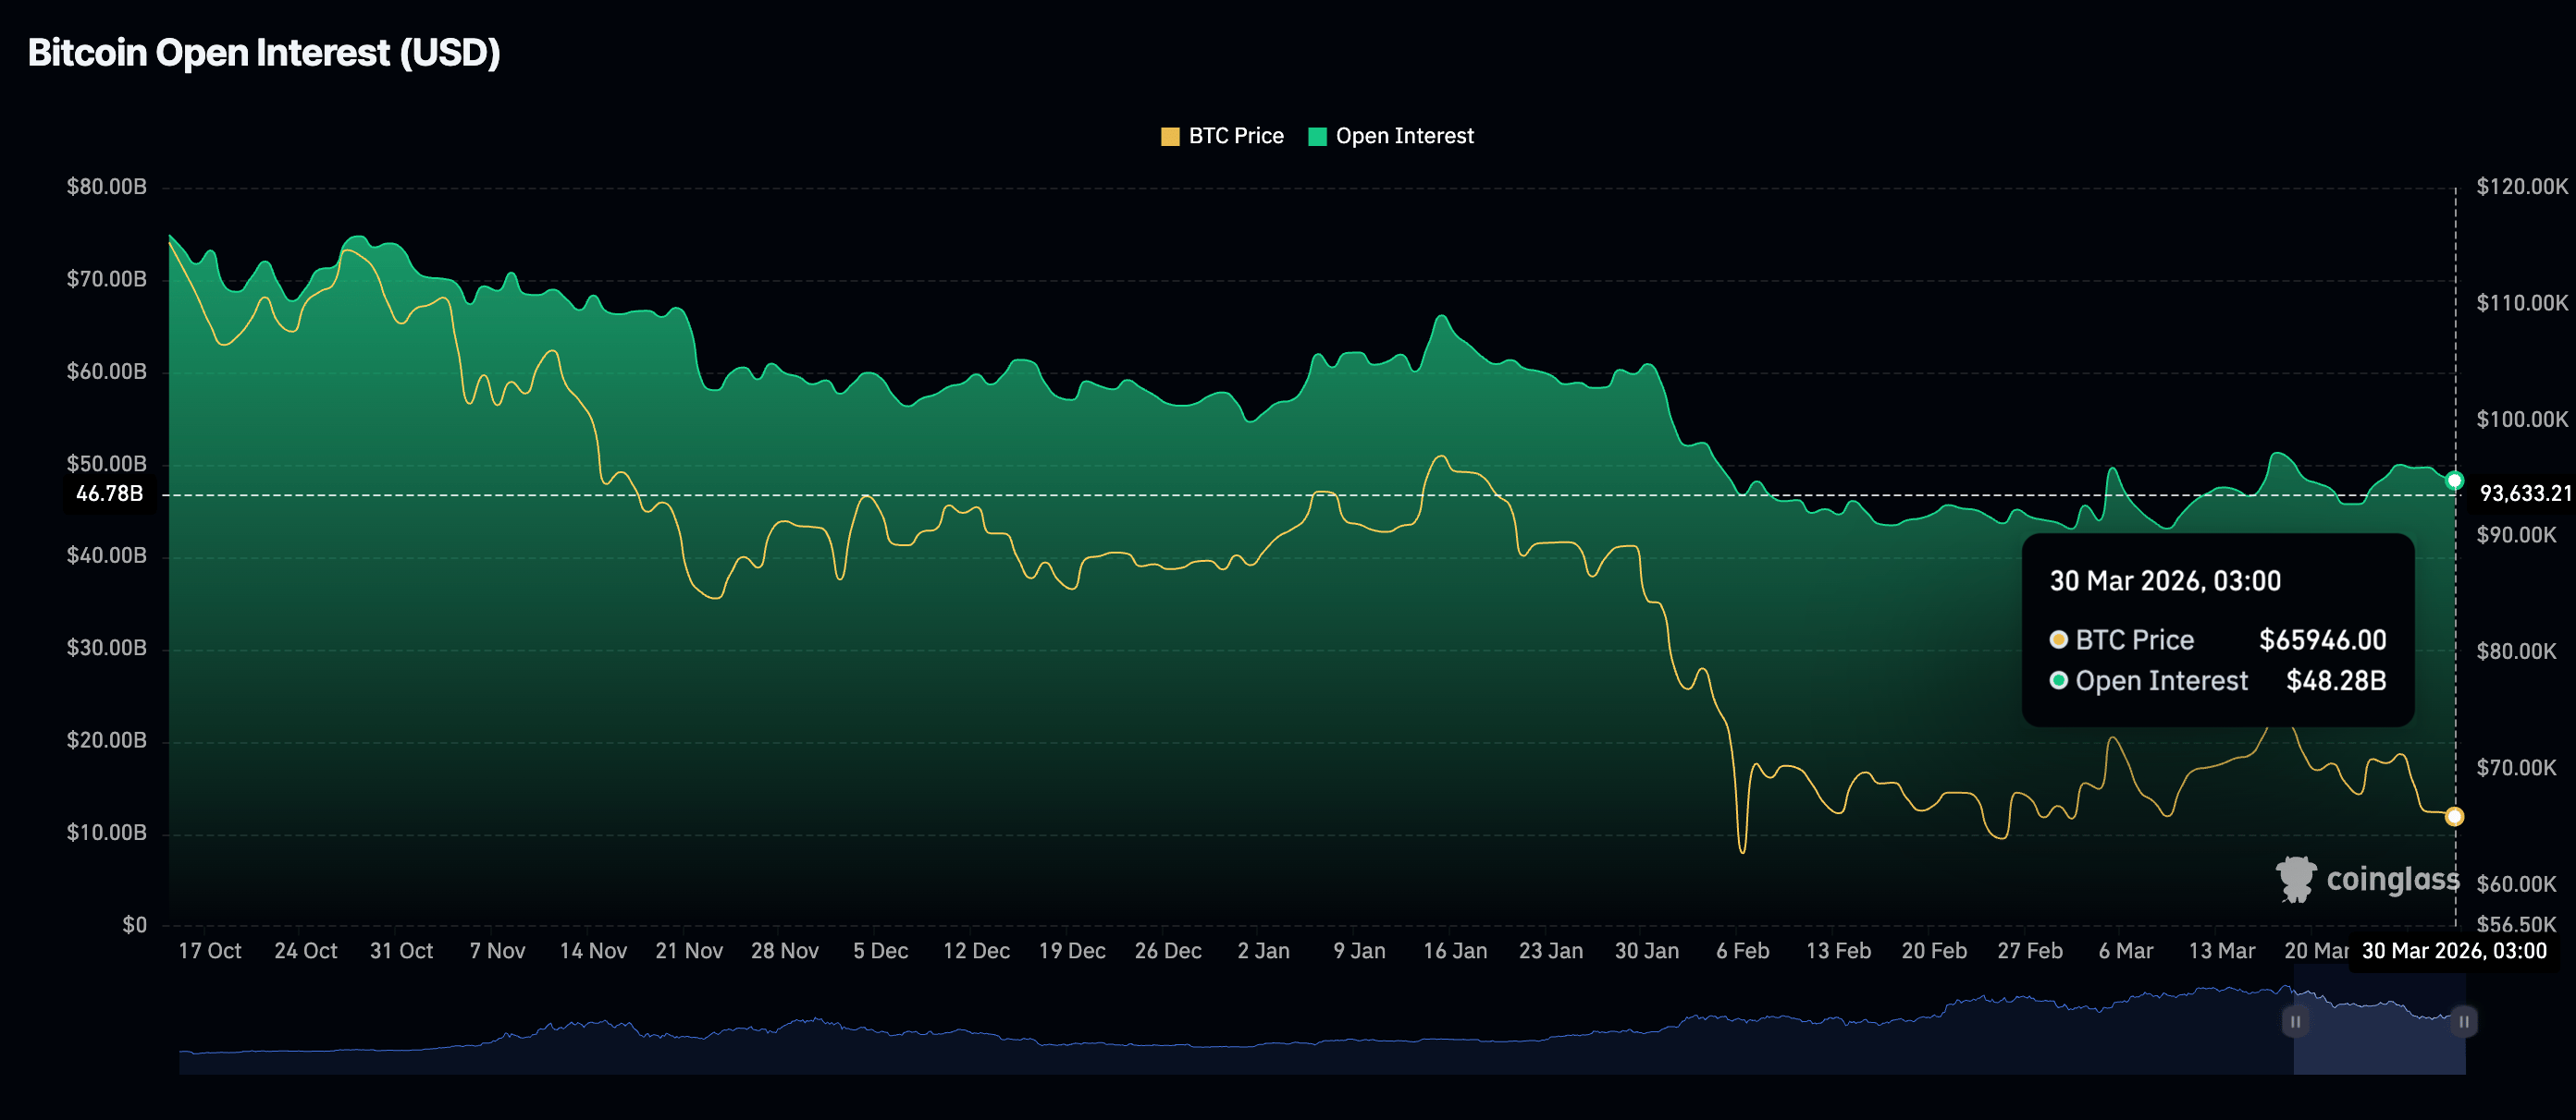Click the 17 Oct date on the time axis
The image size is (2576, 1120).
click(x=209, y=950)
